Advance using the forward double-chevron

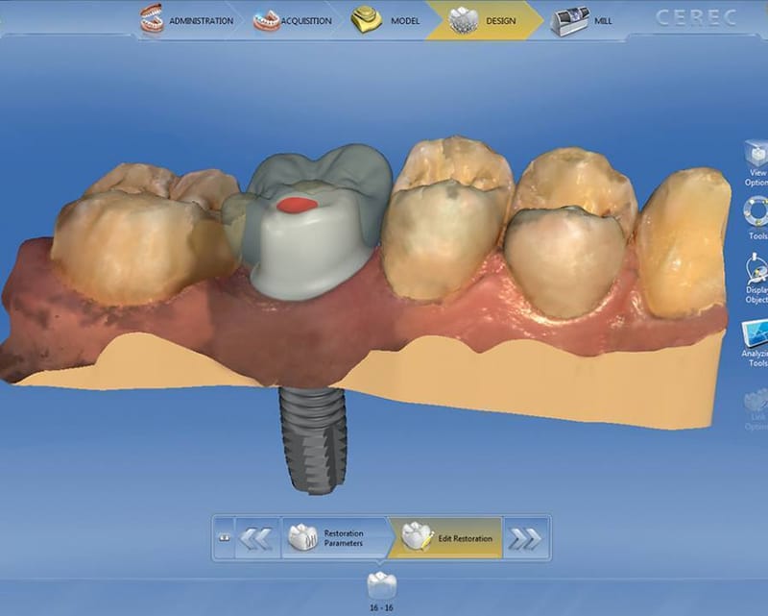tap(523, 538)
